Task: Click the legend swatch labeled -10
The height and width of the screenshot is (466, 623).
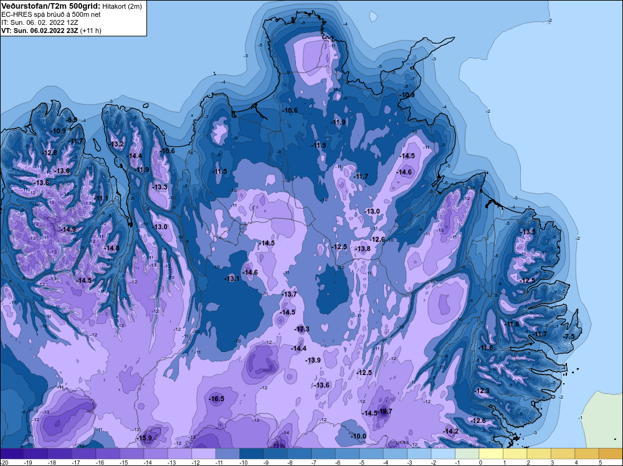Action: (252, 454)
